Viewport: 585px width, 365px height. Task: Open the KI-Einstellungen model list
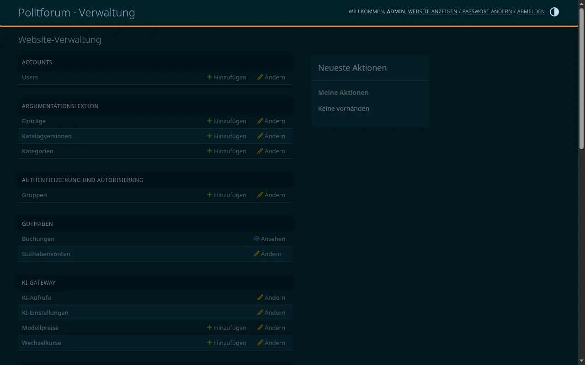[45, 313]
